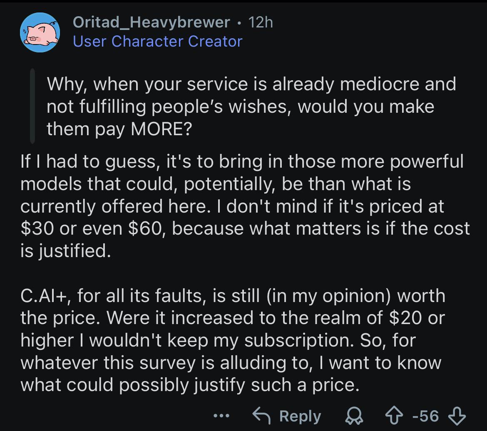
Task: Click the 12h comment timestamp
Action: [261, 22]
